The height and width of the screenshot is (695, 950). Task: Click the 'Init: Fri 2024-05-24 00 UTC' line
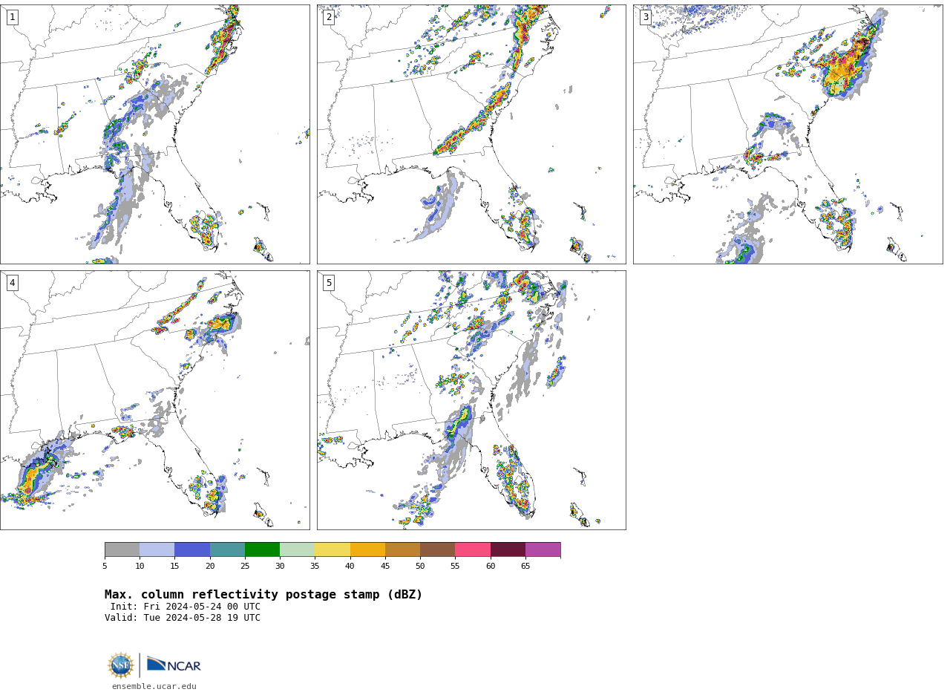[x=186, y=607]
